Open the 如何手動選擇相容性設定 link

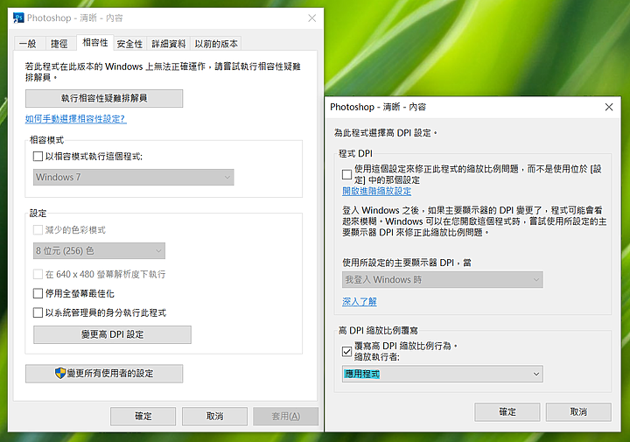click(x=75, y=119)
